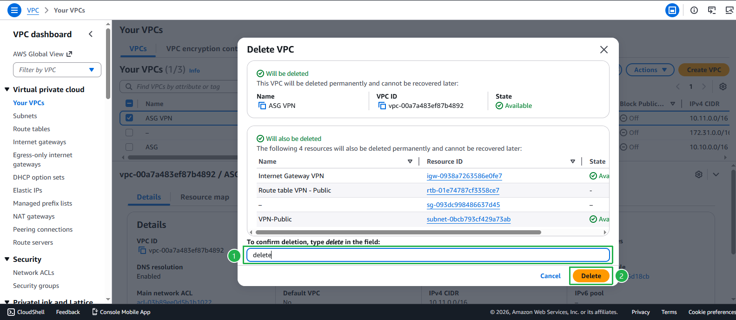
Task: Uncheck the ASG VPN row checkbox
Action: point(129,118)
